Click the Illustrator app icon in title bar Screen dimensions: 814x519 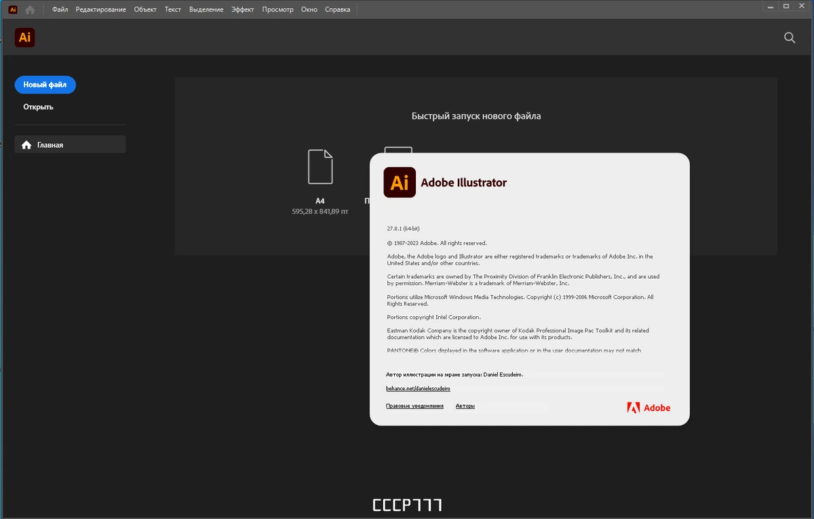click(x=12, y=9)
